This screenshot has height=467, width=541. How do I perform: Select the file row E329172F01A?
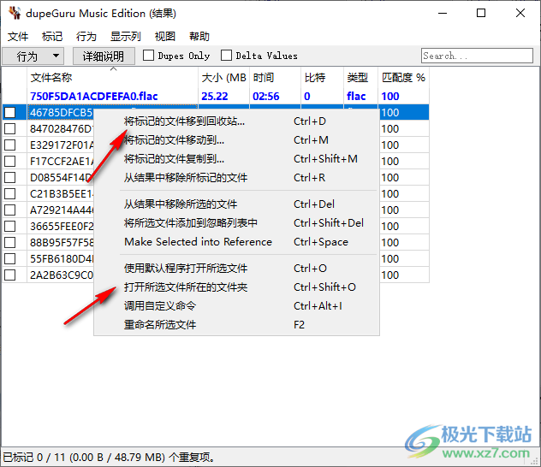tap(61, 145)
